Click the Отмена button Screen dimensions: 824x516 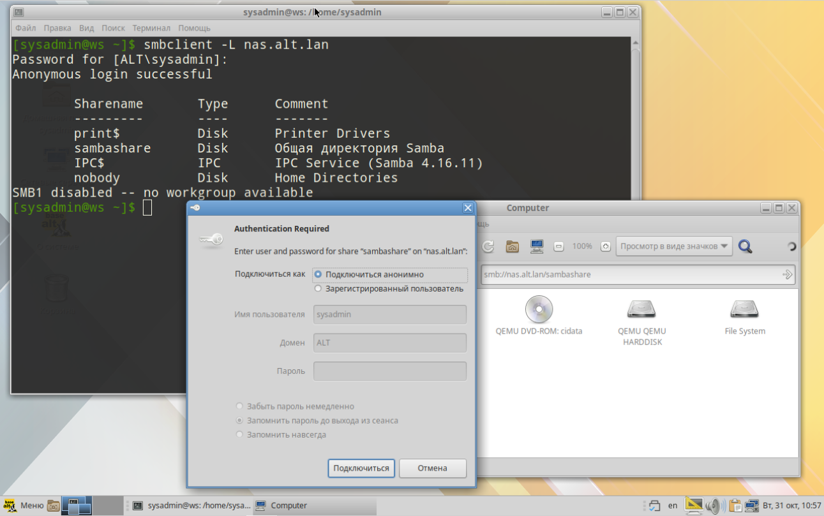[x=433, y=468]
